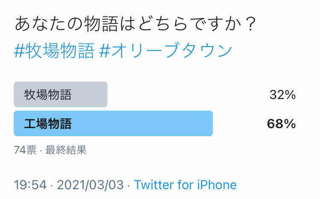Open the #牧場物語 hashtag link
The height and width of the screenshot is (199, 320).
pos(54,50)
